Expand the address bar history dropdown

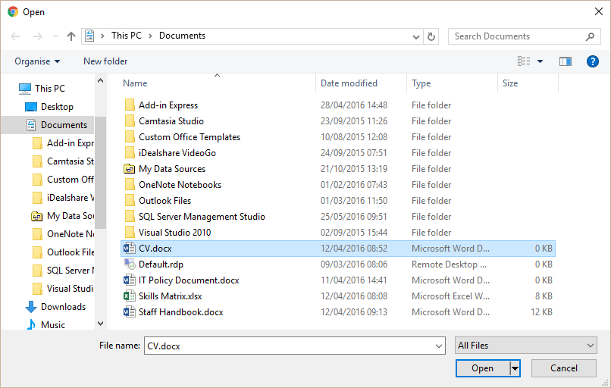[416, 36]
